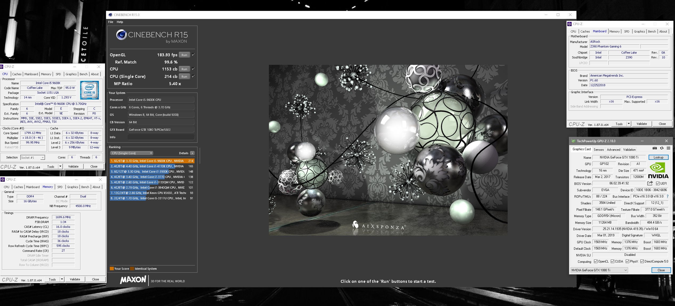
Task: Click the ranking panel resize grip handle
Action: pyautogui.click(x=200, y=156)
